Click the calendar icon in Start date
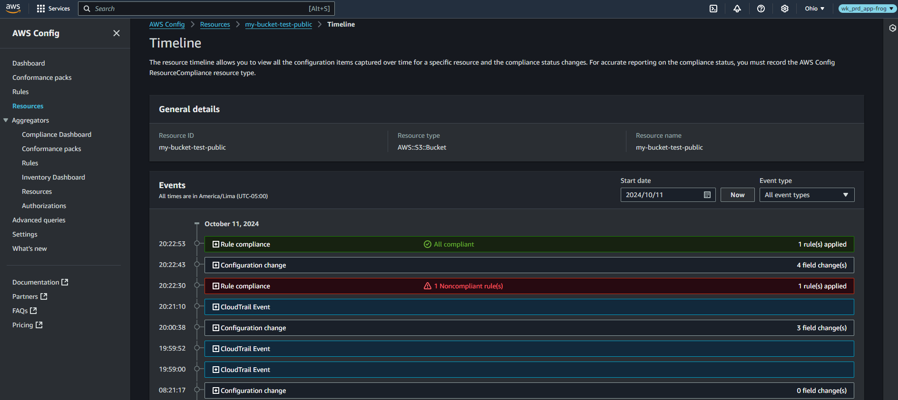The width and height of the screenshot is (898, 400). pos(707,195)
